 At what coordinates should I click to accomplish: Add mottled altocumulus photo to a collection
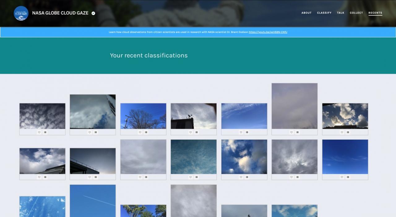45,132
